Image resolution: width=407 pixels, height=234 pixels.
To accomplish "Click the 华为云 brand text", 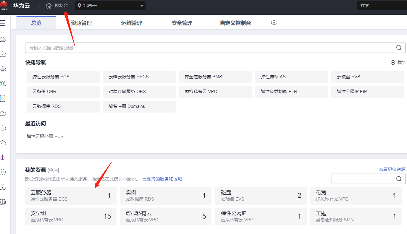I will click(x=22, y=6).
